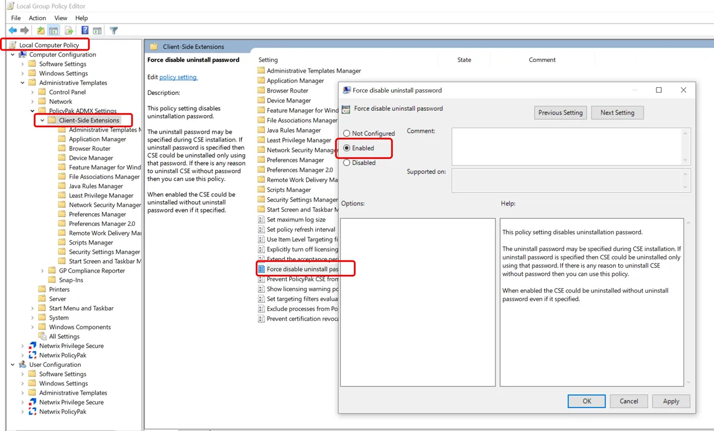Click inside the Comment text box
Image resolution: width=714 pixels, height=431 pixels.
pos(566,146)
